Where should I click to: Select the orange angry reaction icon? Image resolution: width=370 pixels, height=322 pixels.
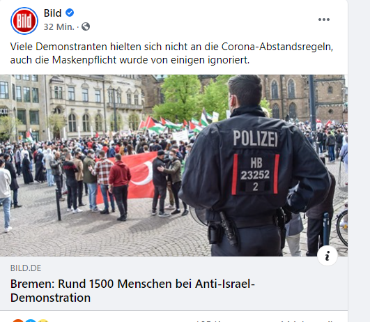[18, 321]
